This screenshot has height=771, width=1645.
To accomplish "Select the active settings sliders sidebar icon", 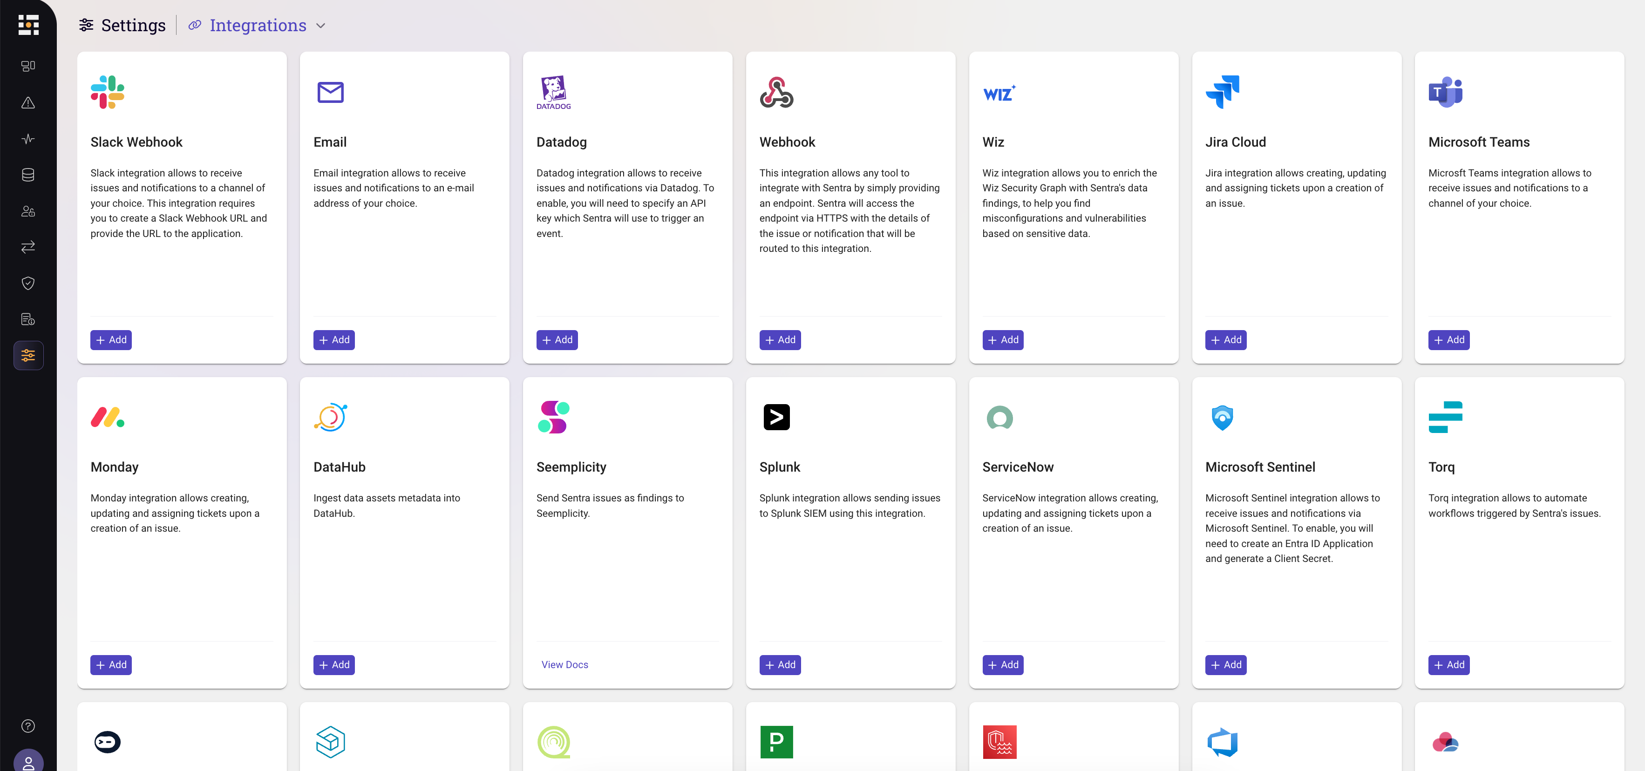I will 28,356.
